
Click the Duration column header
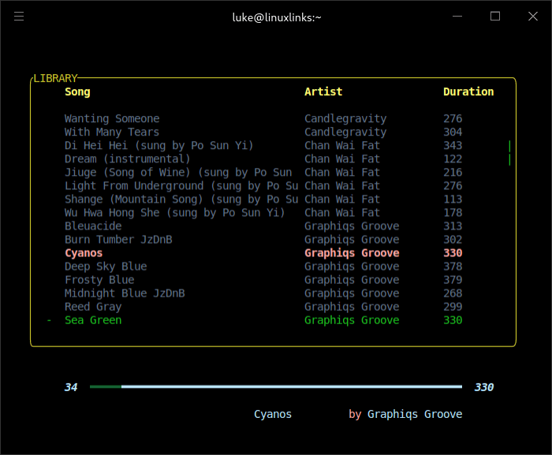pos(468,92)
